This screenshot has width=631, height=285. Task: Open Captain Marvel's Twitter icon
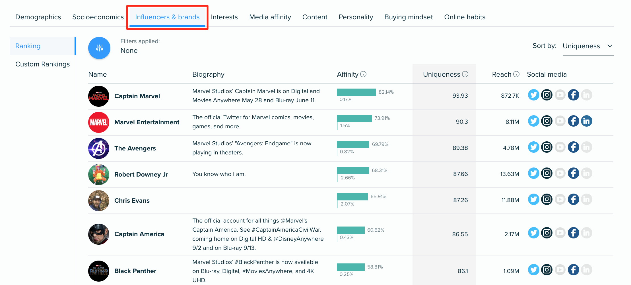coord(533,95)
